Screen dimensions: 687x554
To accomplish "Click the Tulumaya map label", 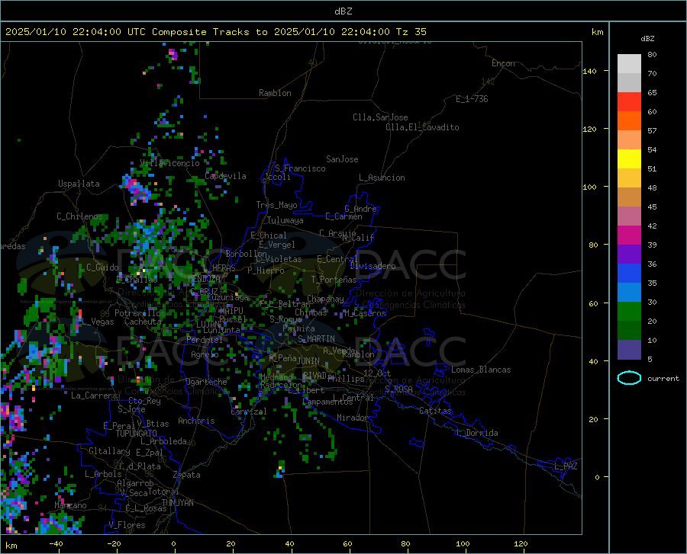I will [285, 220].
